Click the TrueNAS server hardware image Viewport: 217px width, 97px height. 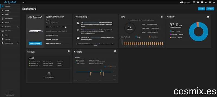[36, 31]
